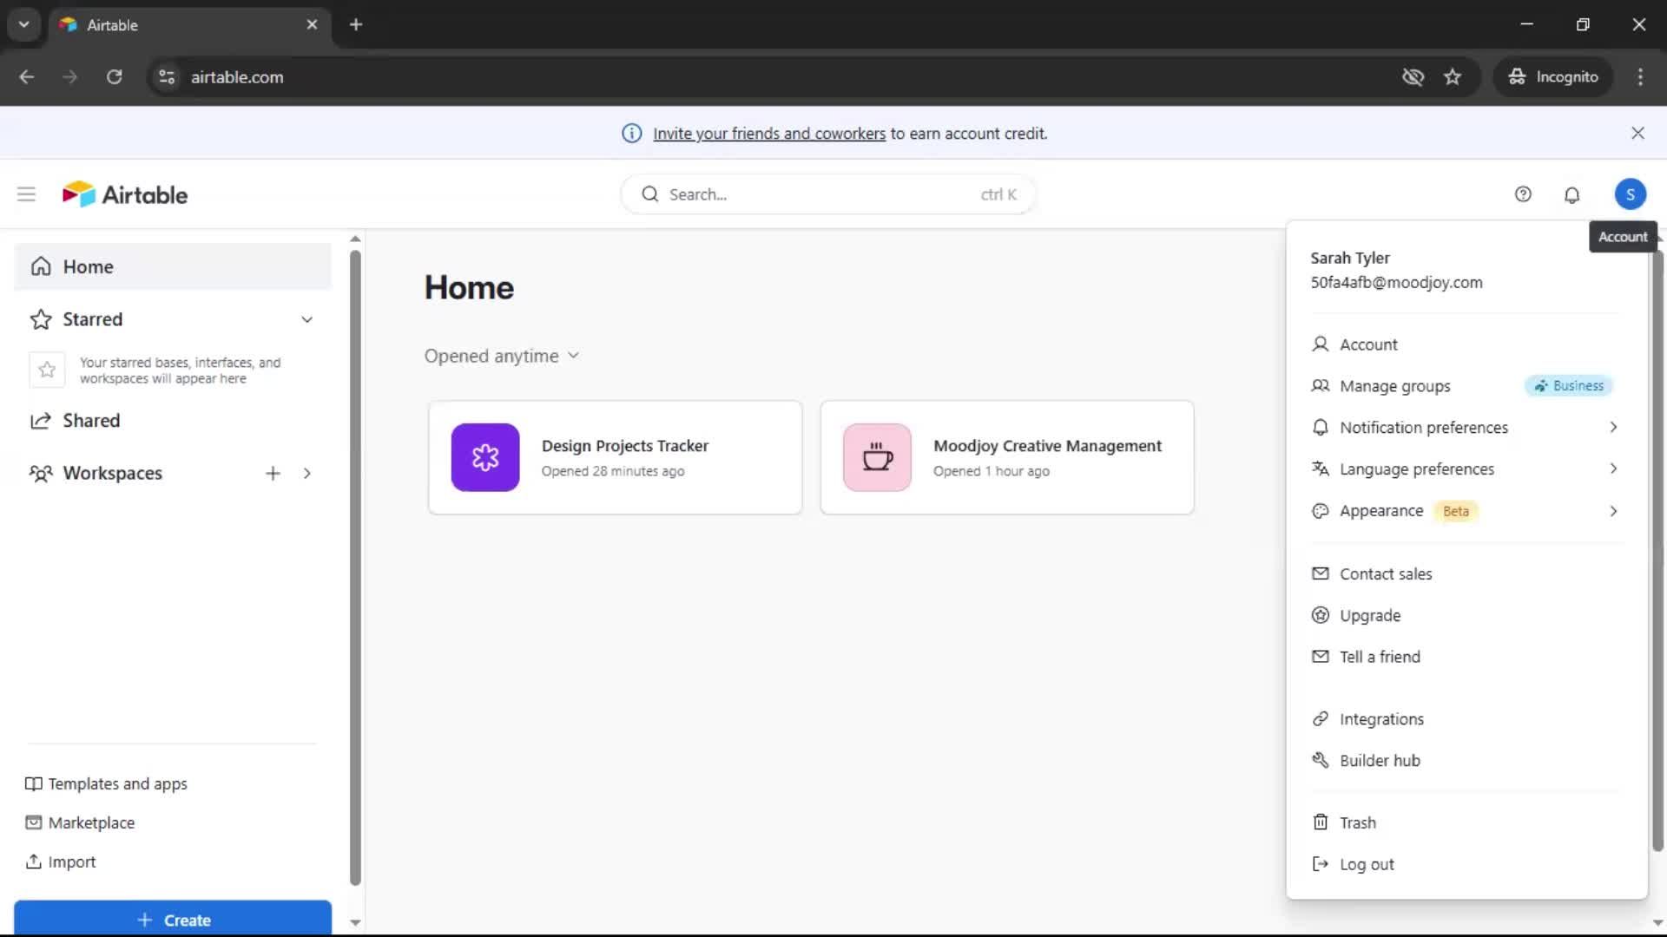This screenshot has width=1667, height=937.
Task: Dismiss the invite banner
Action: [x=1637, y=133]
